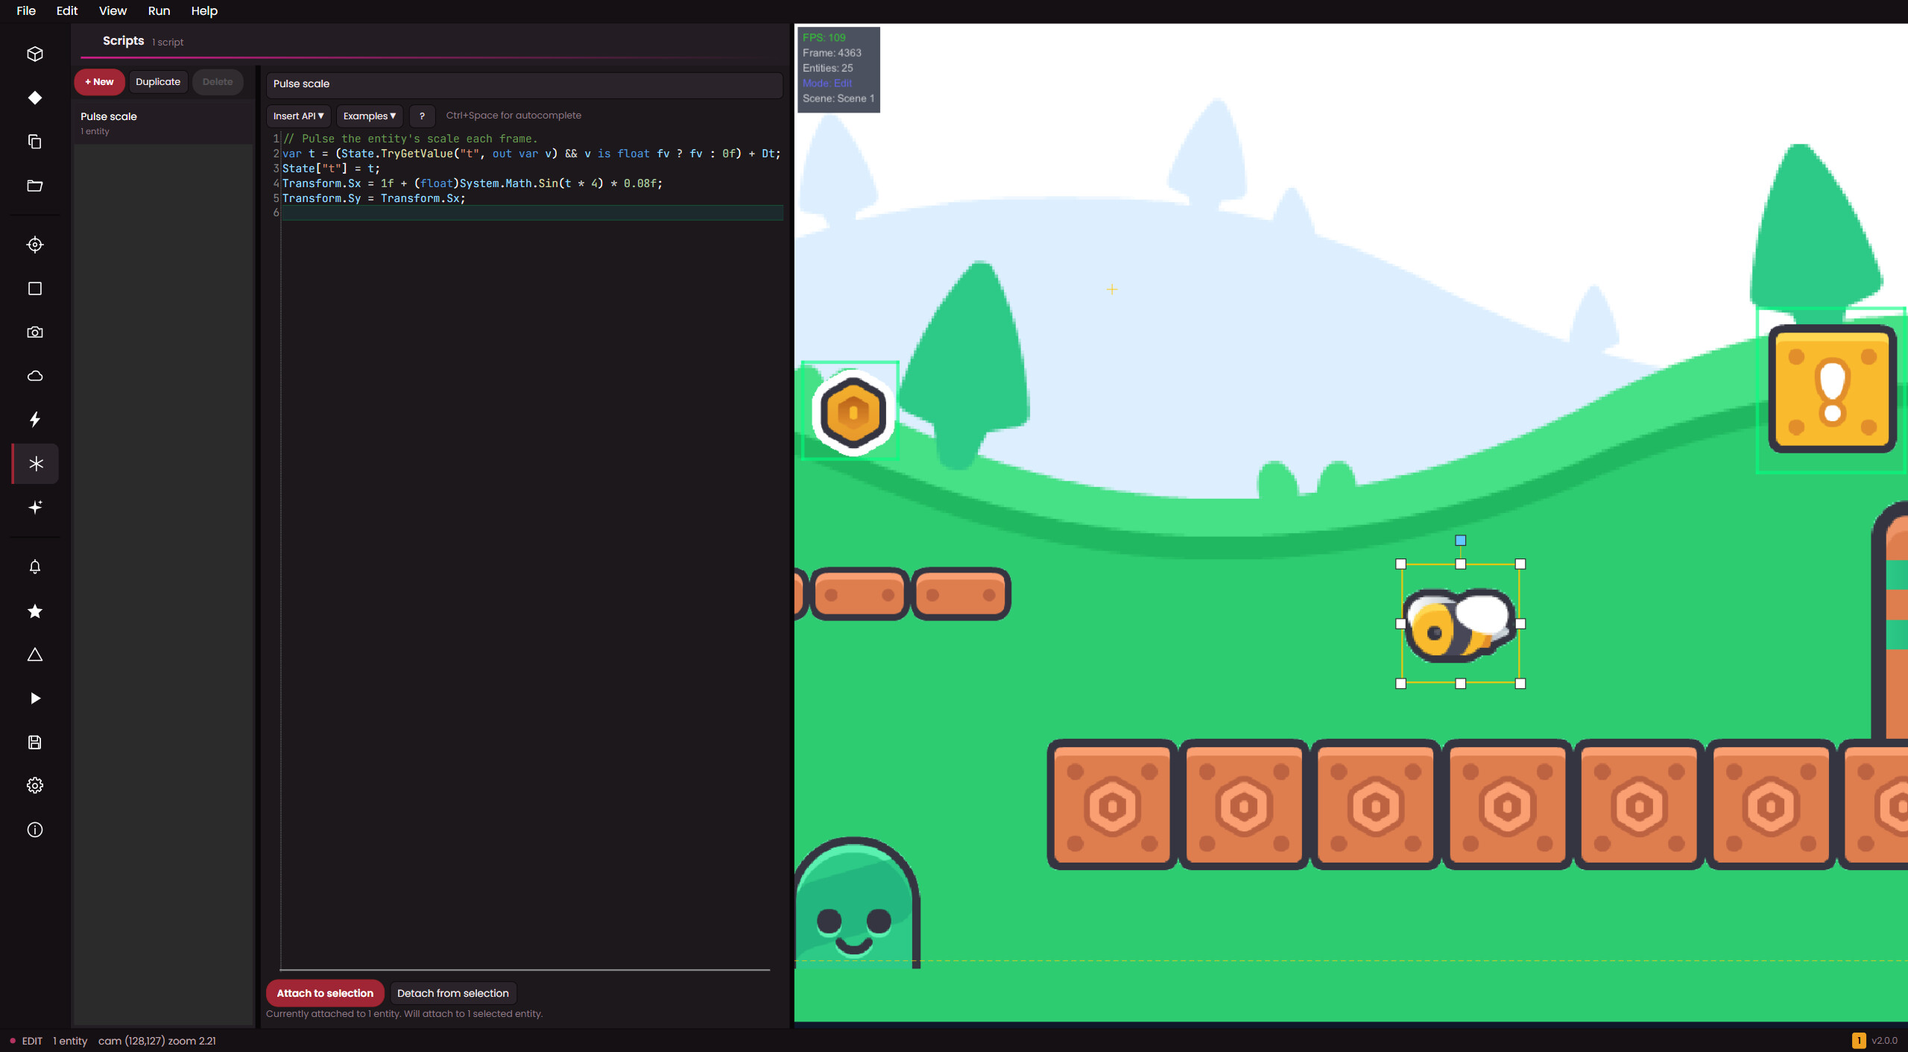Click the Transform.Sy code line 5
Screen dimensions: 1908x1052
pyautogui.click(x=373, y=198)
